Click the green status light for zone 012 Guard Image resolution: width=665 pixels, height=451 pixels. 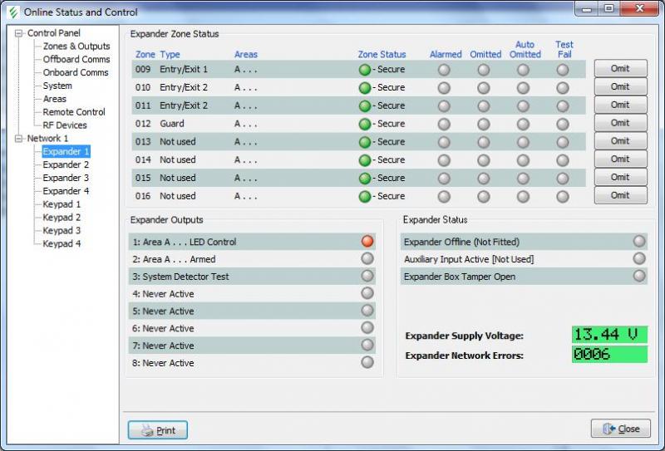tap(364, 124)
